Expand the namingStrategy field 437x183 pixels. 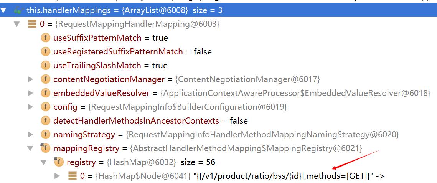point(30,135)
